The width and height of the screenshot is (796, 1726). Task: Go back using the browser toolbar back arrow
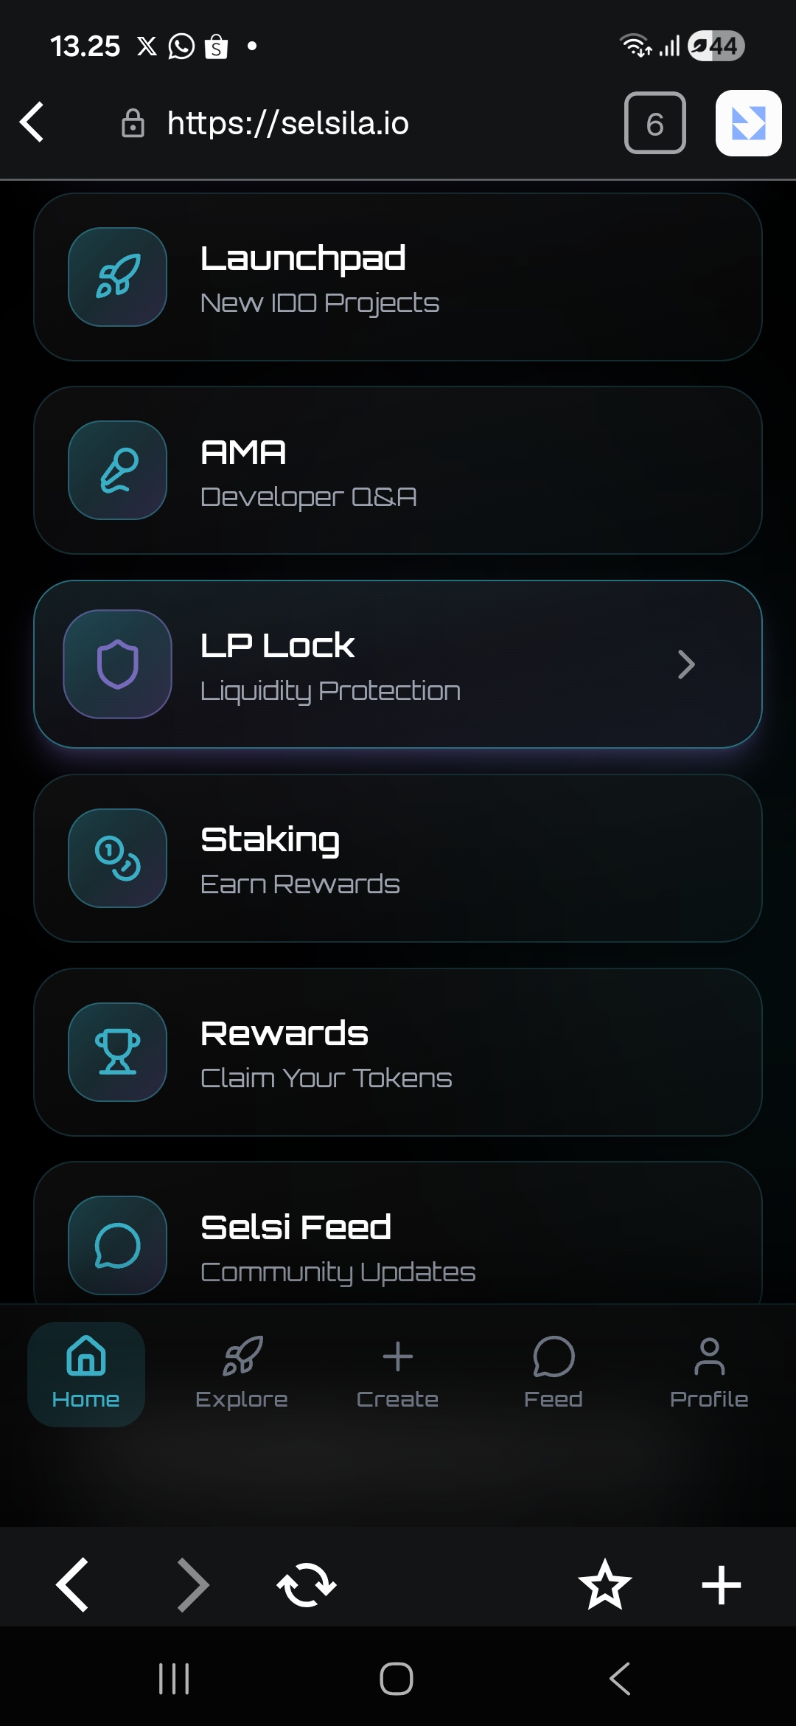72,1584
